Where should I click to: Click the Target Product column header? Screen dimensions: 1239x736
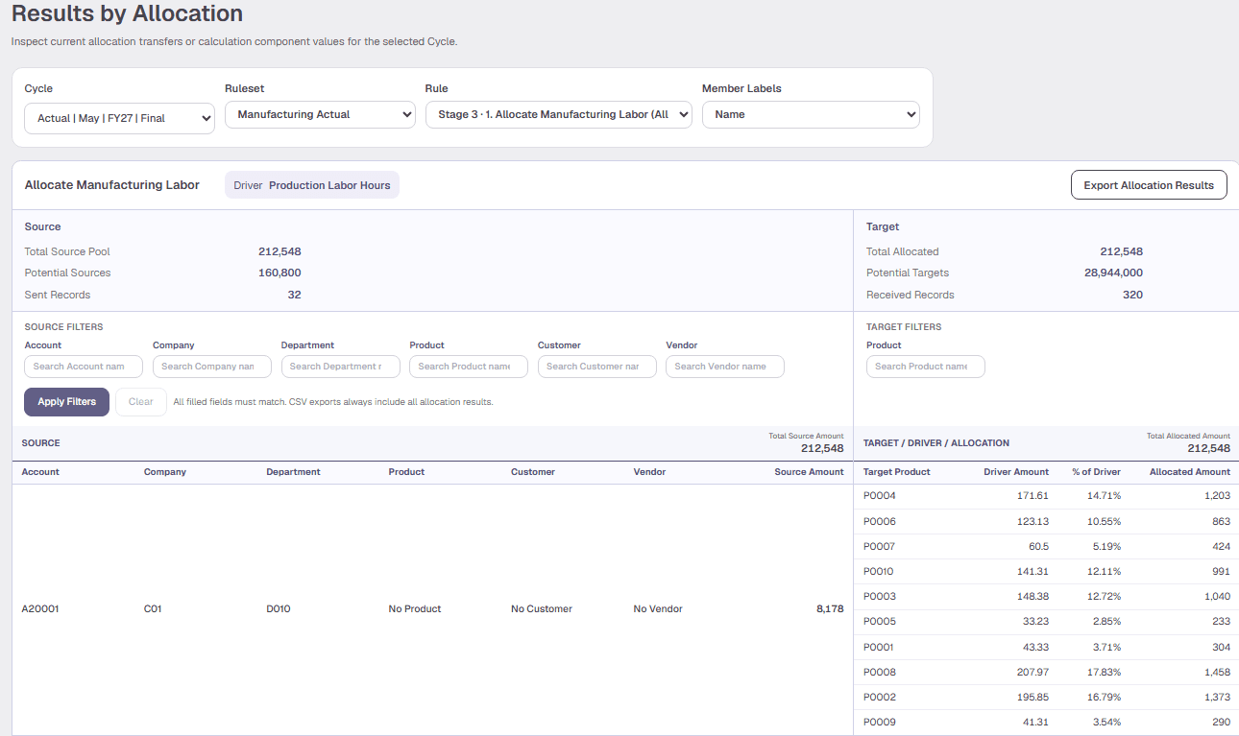pyautogui.click(x=897, y=472)
